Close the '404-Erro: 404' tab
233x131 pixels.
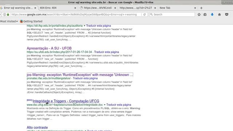click(75, 8)
